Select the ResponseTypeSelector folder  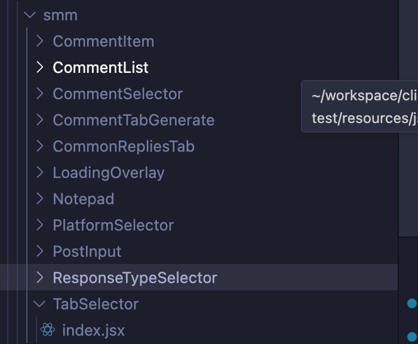[135, 278]
